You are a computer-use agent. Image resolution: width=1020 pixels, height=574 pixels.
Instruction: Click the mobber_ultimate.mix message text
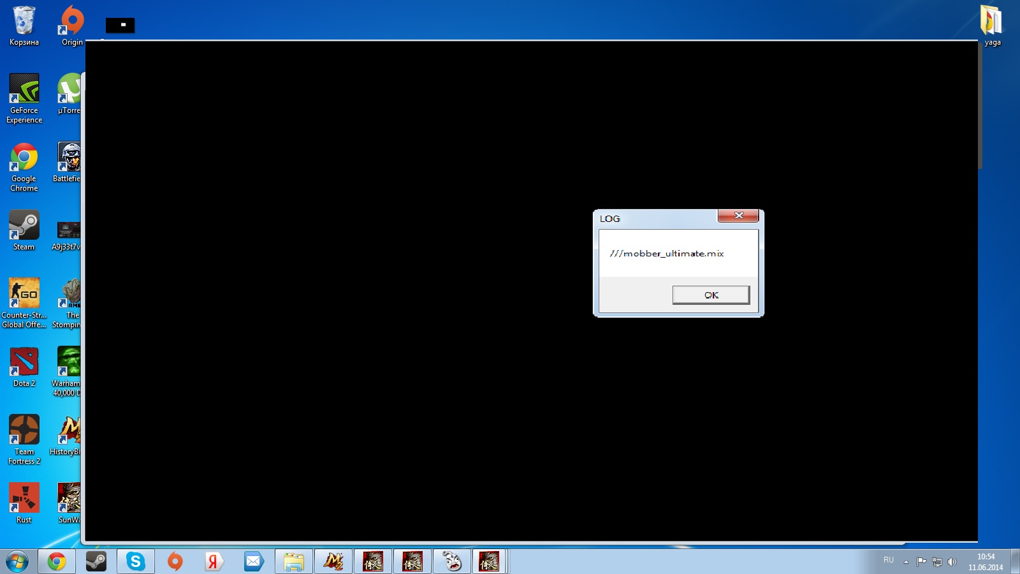click(667, 253)
